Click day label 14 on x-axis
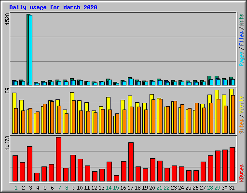247x193 pixels. (109, 188)
